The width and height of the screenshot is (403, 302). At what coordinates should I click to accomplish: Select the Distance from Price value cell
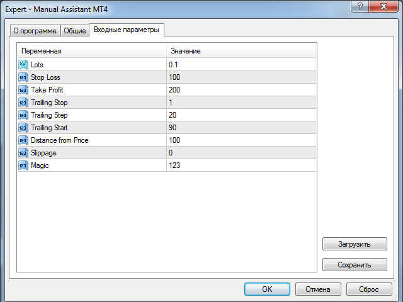click(x=241, y=140)
